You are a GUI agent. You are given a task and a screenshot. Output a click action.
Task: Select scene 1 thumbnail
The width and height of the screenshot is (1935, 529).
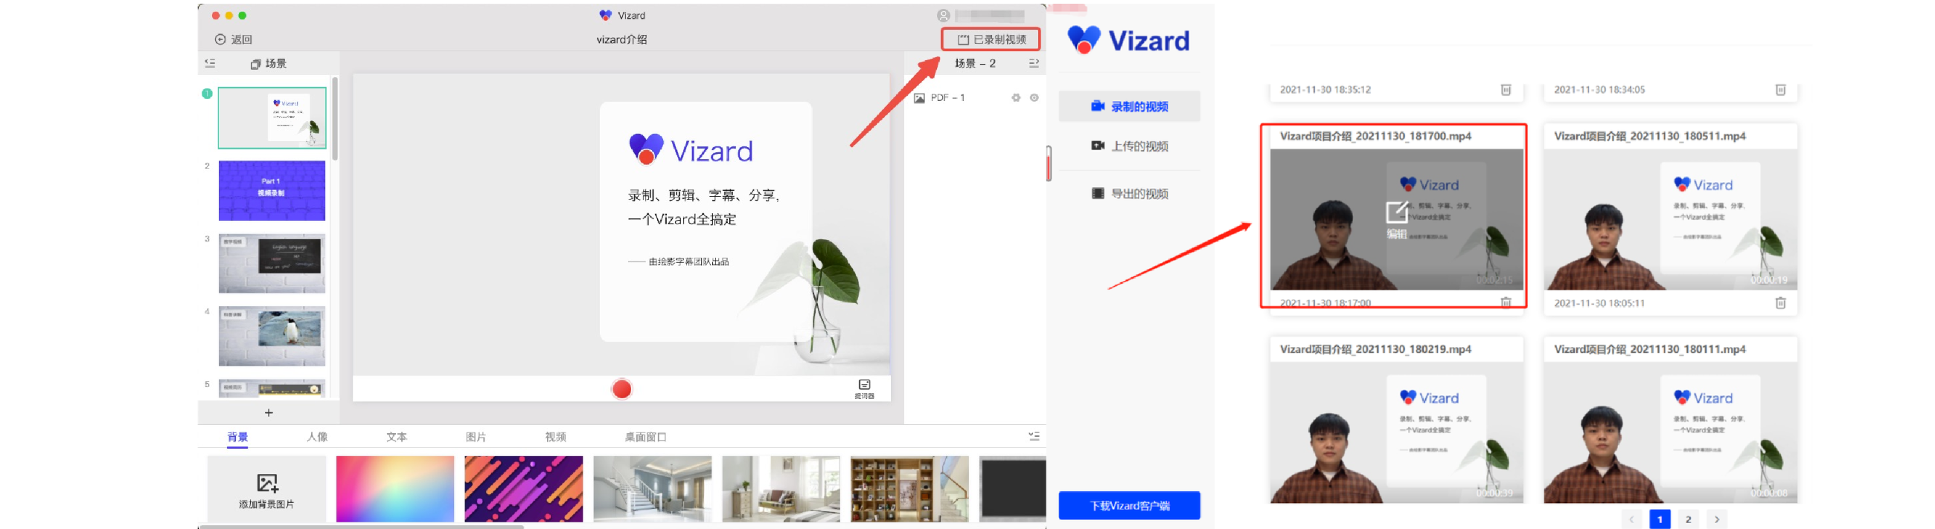pyautogui.click(x=272, y=118)
